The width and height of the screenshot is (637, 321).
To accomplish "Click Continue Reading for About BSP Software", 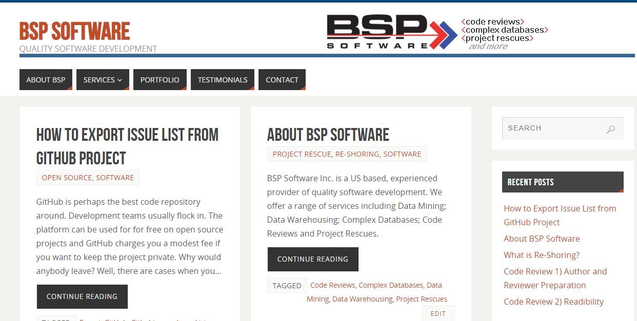I will point(312,259).
